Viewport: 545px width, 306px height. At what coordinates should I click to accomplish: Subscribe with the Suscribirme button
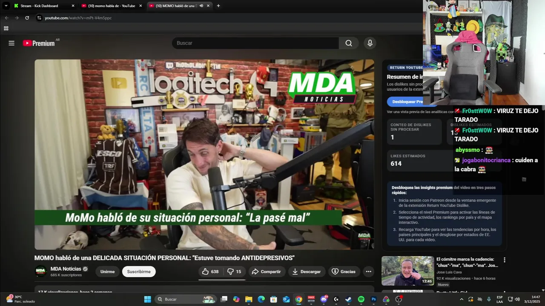pos(139,272)
